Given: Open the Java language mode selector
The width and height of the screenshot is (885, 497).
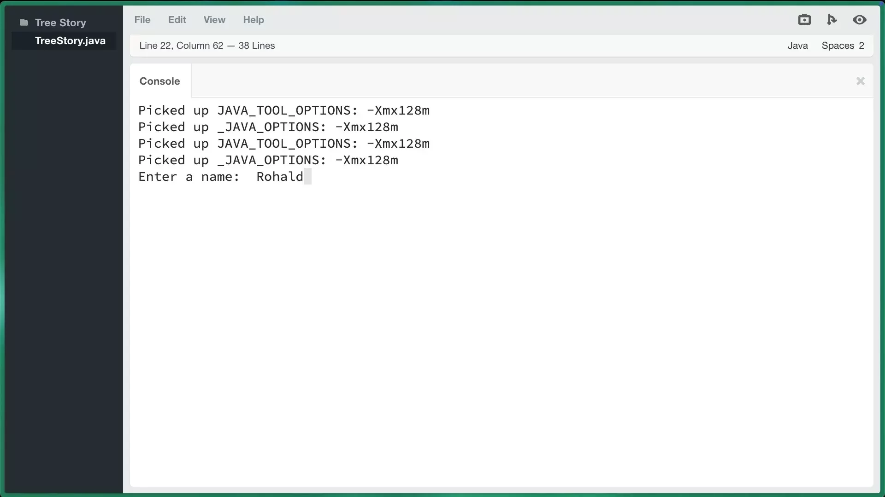Looking at the screenshot, I should [x=797, y=45].
